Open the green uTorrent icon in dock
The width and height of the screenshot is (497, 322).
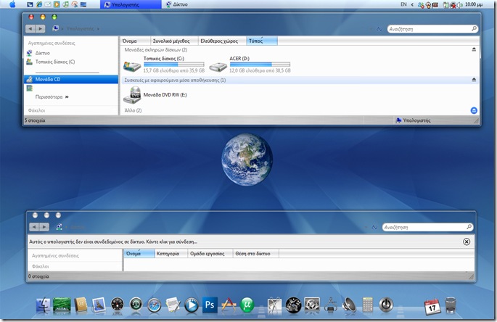click(x=247, y=305)
